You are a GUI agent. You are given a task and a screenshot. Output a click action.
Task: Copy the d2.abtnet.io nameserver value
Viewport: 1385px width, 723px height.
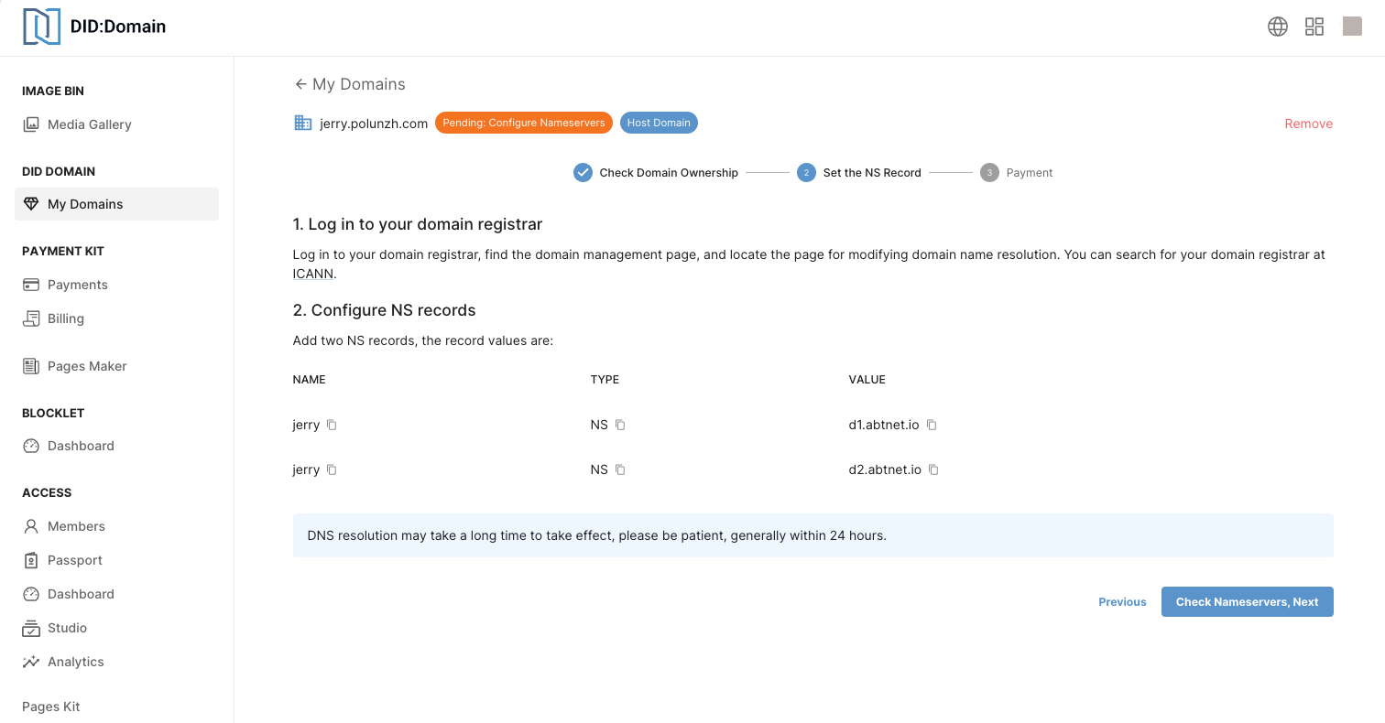click(933, 469)
